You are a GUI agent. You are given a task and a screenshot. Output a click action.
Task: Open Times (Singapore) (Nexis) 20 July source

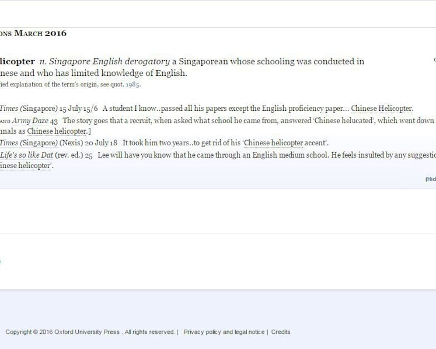29,143
